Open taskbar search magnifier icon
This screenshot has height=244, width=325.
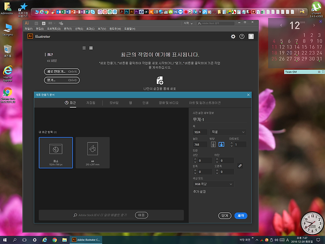[x=14, y=240]
